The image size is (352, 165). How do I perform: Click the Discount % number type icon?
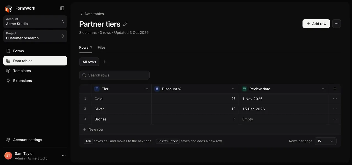(x=157, y=89)
